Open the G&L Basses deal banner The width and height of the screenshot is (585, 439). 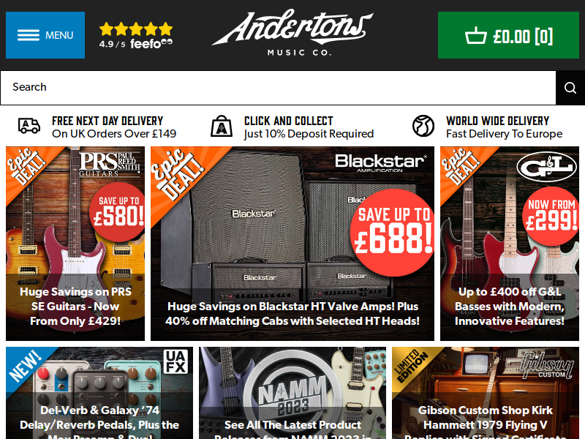pyautogui.click(x=510, y=244)
